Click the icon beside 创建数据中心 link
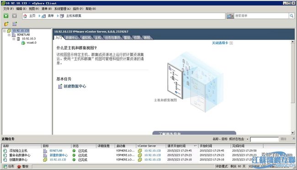This screenshot has width=297, height=170. (x=60, y=86)
